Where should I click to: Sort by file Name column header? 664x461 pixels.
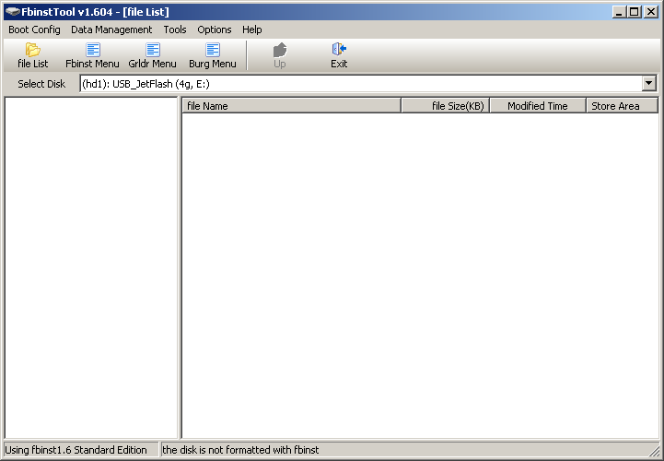(x=291, y=106)
